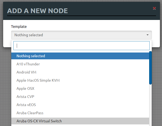Click the Template dropdown caret arrow
The width and height of the screenshot is (162, 126).
(x=148, y=35)
